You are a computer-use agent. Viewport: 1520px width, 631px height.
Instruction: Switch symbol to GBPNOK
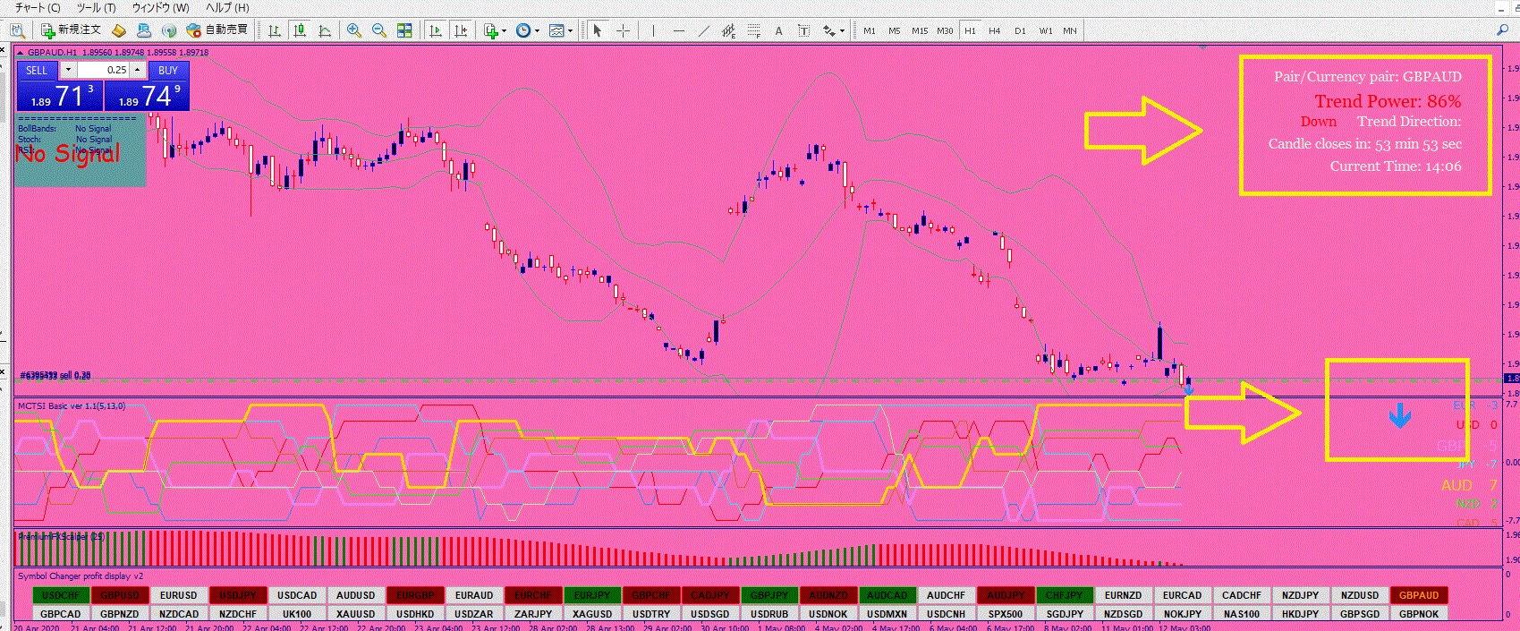click(1419, 614)
